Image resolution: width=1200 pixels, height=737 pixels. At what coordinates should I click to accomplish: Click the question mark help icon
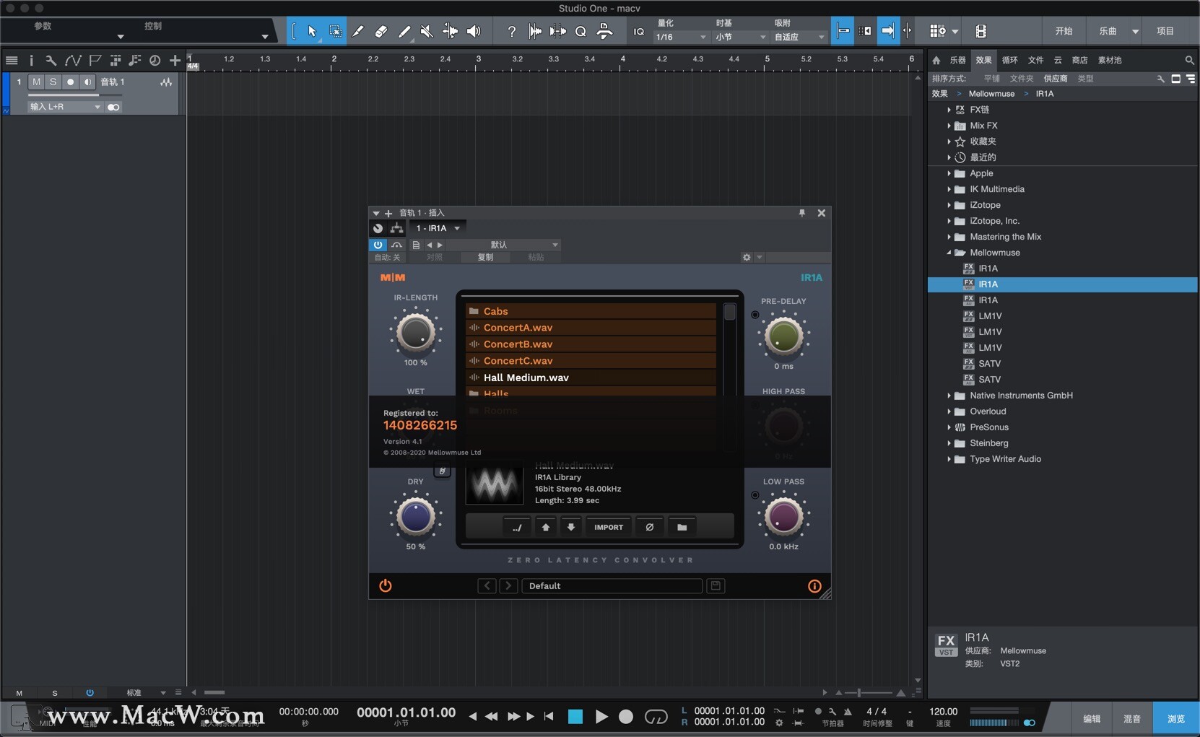click(x=511, y=31)
